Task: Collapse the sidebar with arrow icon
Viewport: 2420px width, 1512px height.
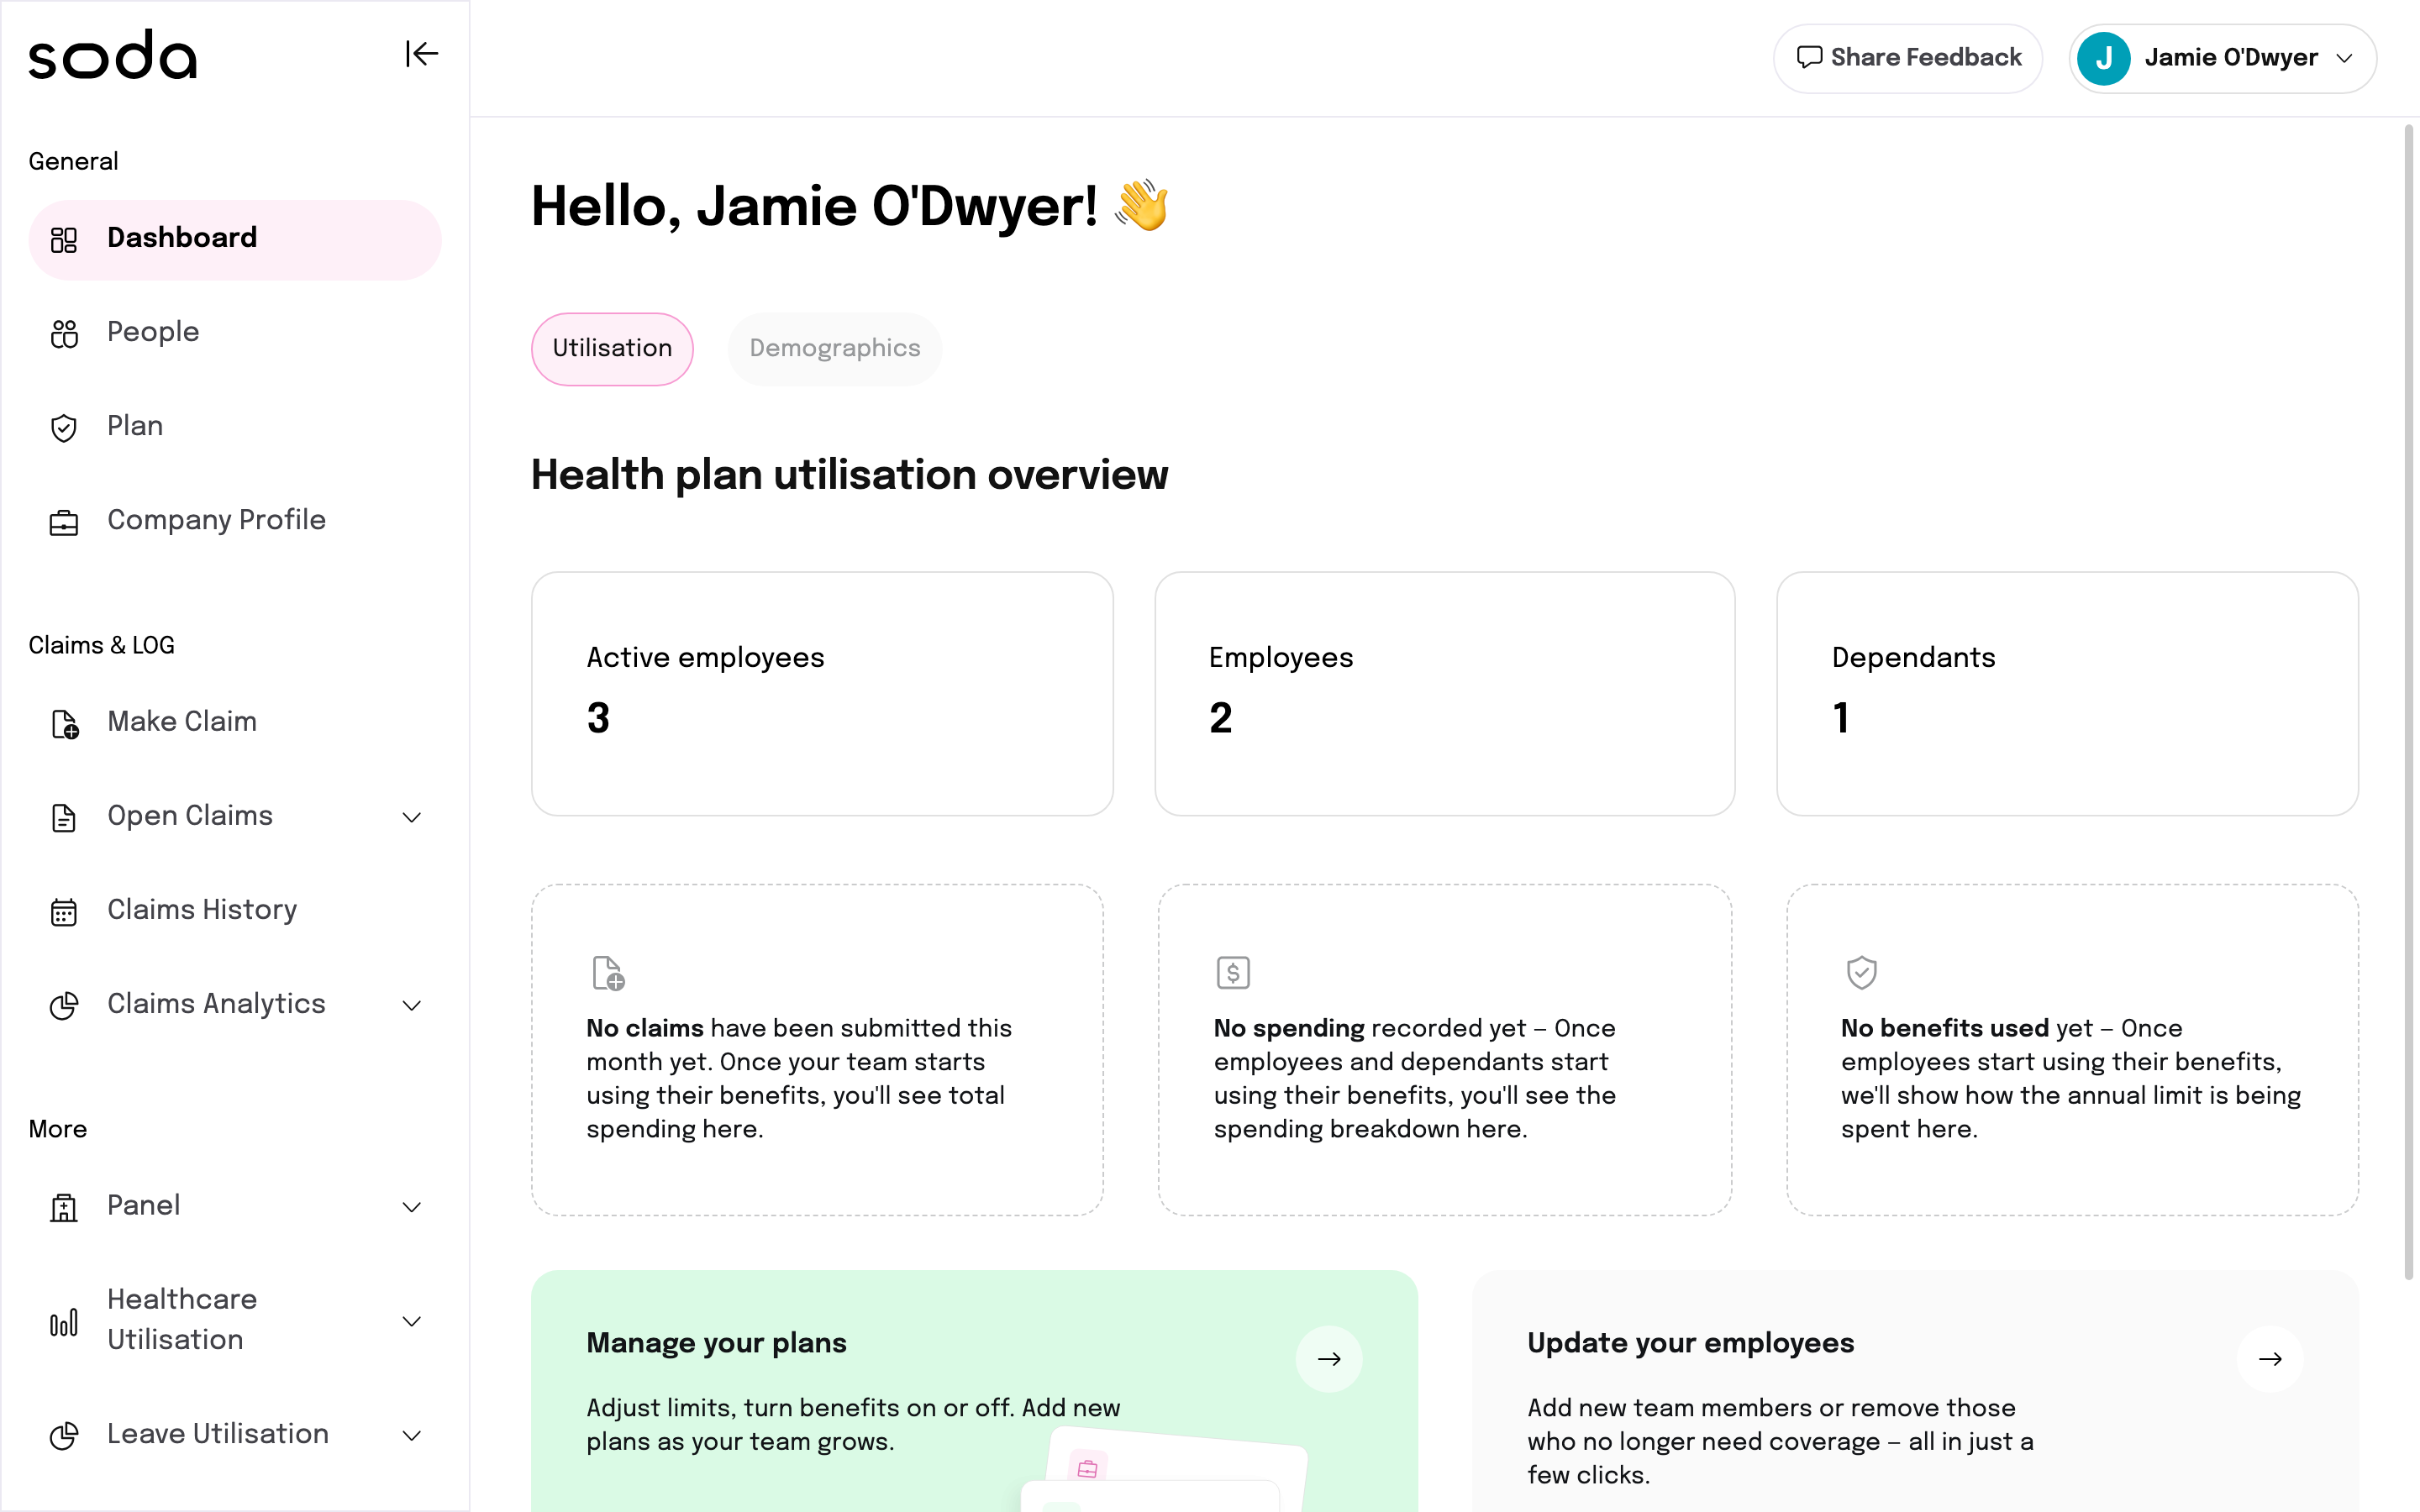Action: (421, 54)
